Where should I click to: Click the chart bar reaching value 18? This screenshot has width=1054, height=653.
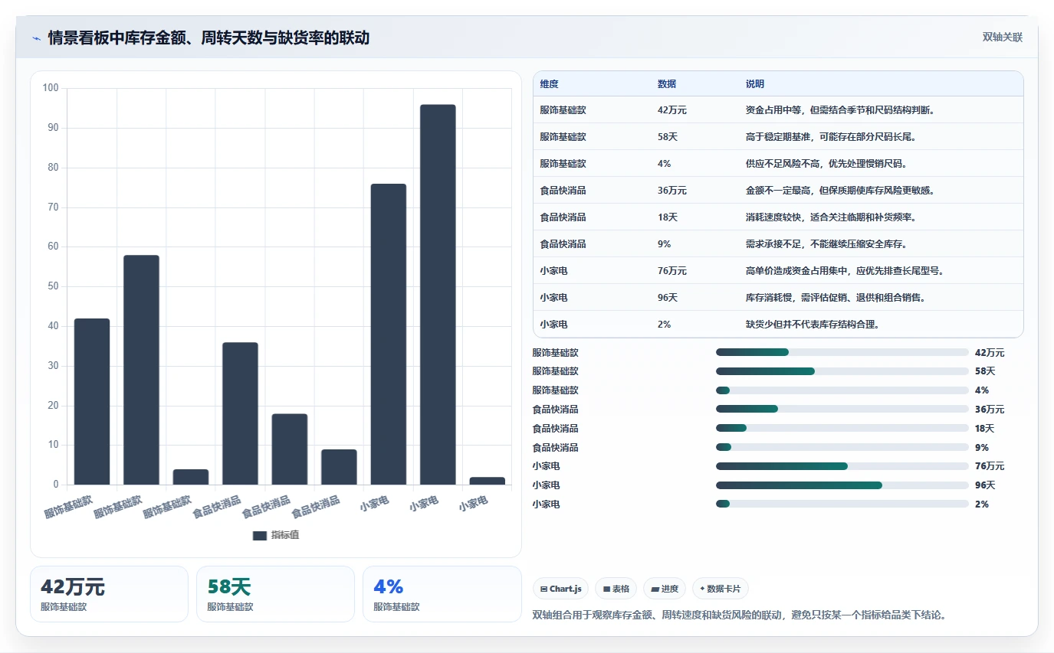pos(290,449)
